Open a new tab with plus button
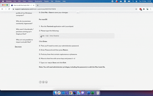Viewport: 153px width, 96px height. pyautogui.click(x=38, y=5)
